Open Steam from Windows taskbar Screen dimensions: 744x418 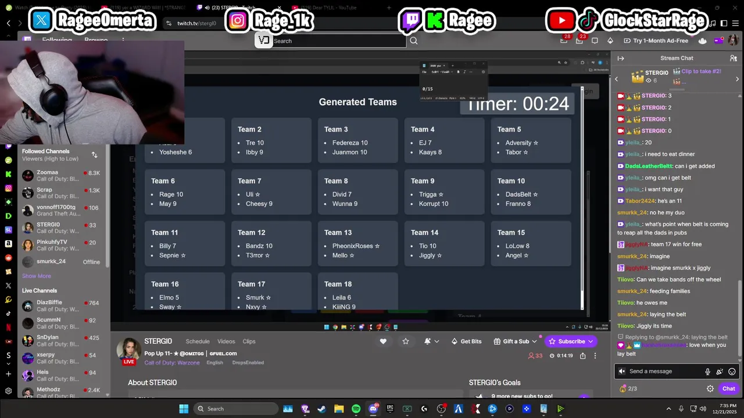click(321, 409)
